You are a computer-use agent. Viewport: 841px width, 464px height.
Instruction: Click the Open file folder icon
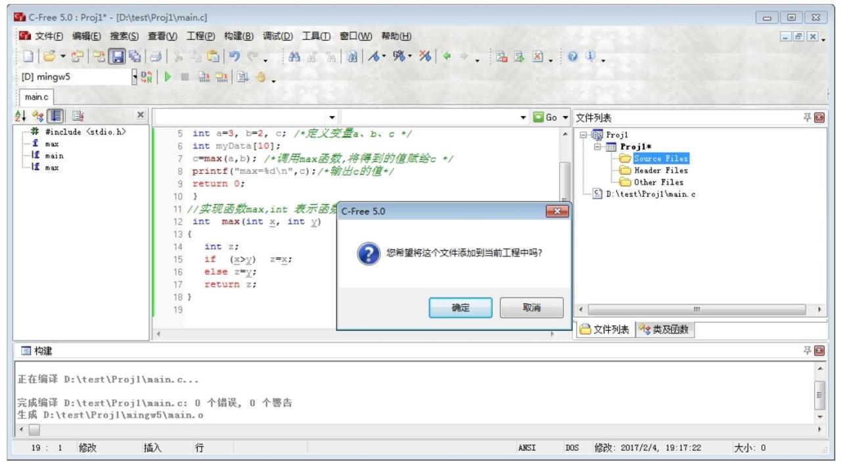click(49, 57)
